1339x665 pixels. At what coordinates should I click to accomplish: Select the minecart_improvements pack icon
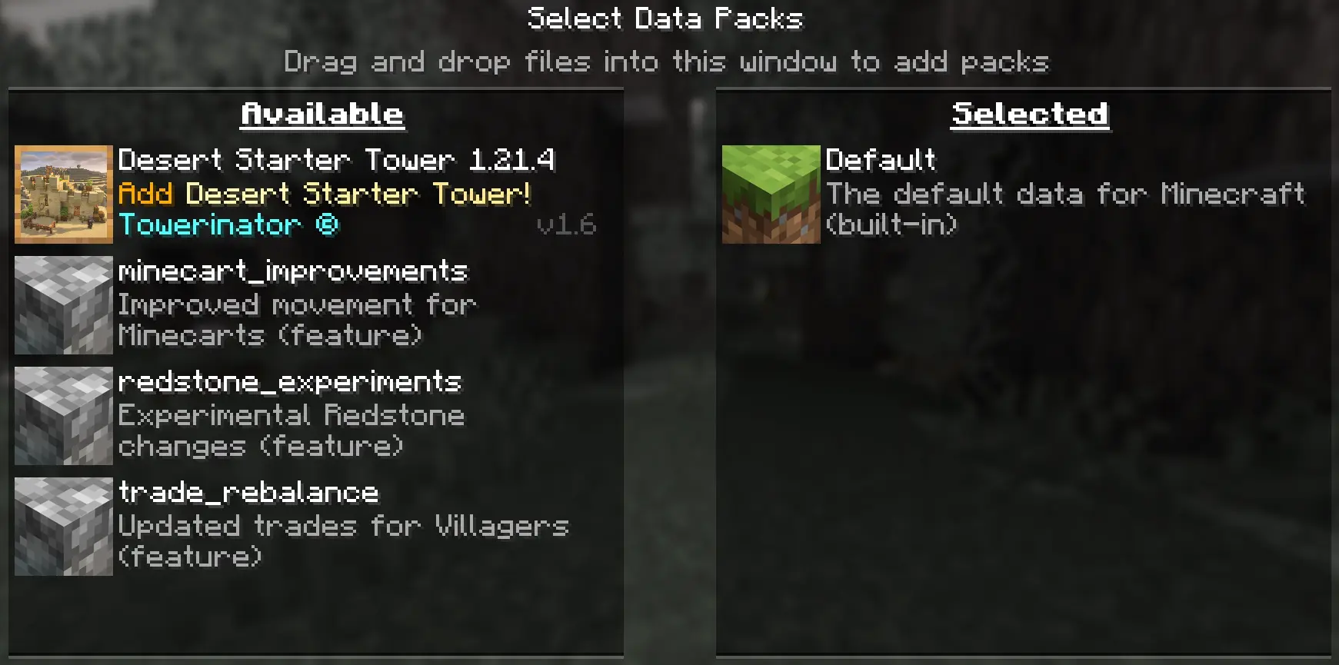click(64, 305)
